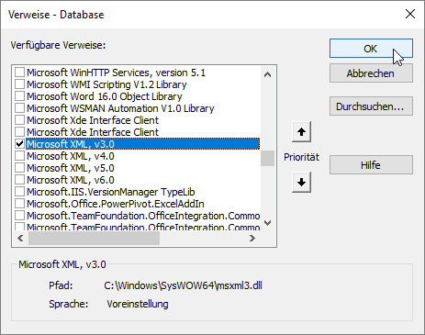The height and width of the screenshot is (335, 425).
Task: Click the vertical scrollbar down arrow
Action: click(267, 223)
